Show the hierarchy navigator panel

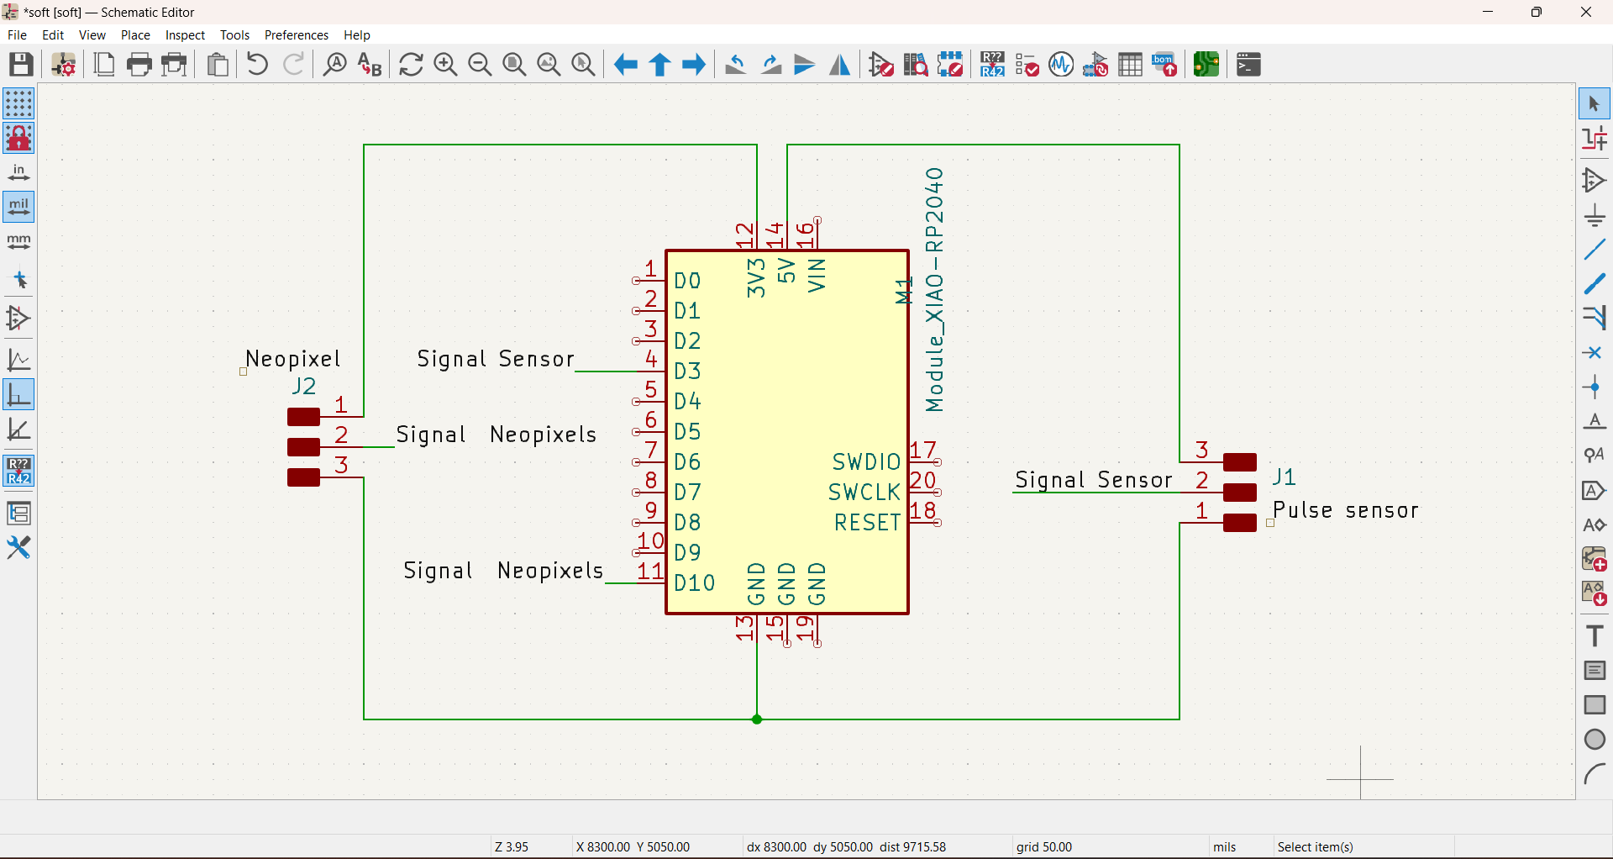18,513
